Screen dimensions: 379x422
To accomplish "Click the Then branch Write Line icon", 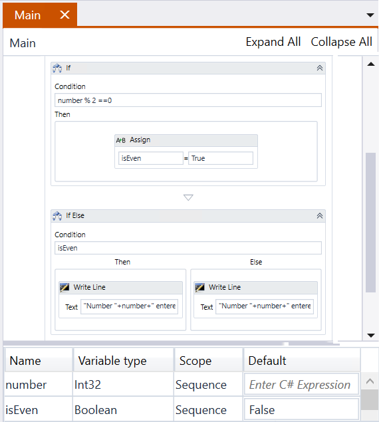I will (64, 288).
